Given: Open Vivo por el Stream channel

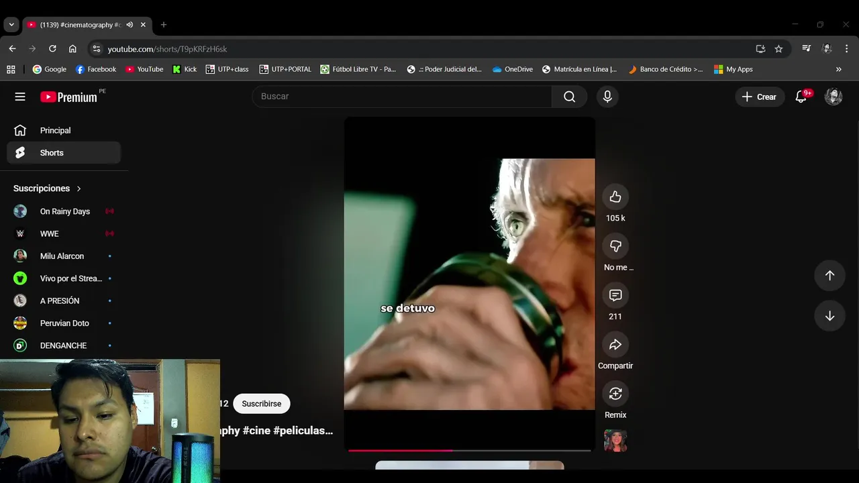Looking at the screenshot, I should pyautogui.click(x=64, y=278).
